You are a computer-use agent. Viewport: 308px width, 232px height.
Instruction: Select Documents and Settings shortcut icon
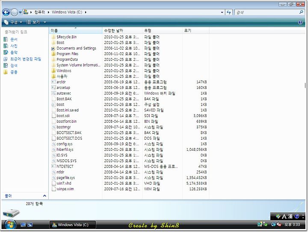[x=53, y=48]
